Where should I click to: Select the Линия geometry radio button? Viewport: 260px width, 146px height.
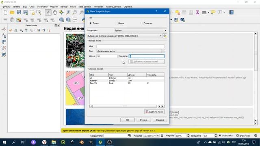(x=116, y=23)
